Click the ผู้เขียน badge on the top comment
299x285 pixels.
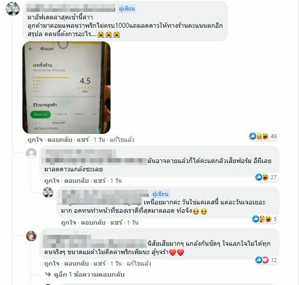click(x=127, y=9)
